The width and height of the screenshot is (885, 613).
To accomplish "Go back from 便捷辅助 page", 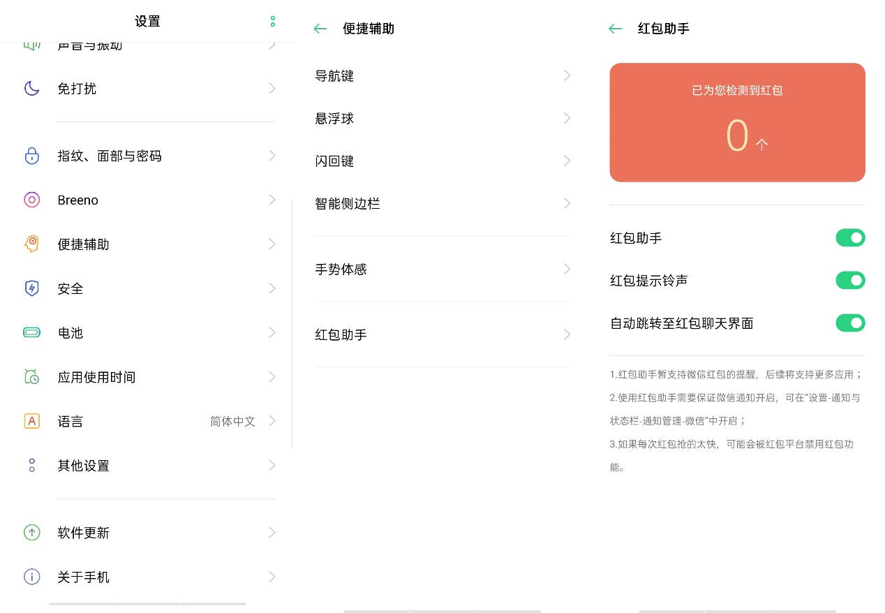I will click(320, 29).
